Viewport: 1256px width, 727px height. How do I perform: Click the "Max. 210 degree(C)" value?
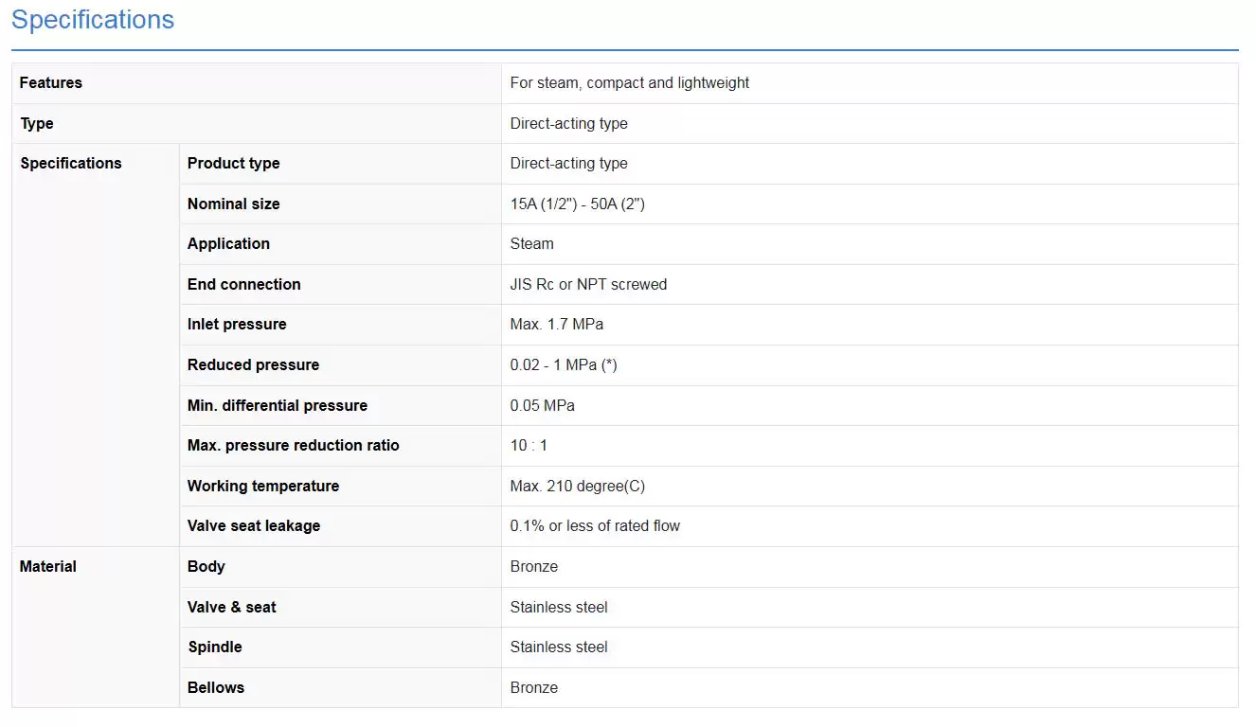(578, 487)
